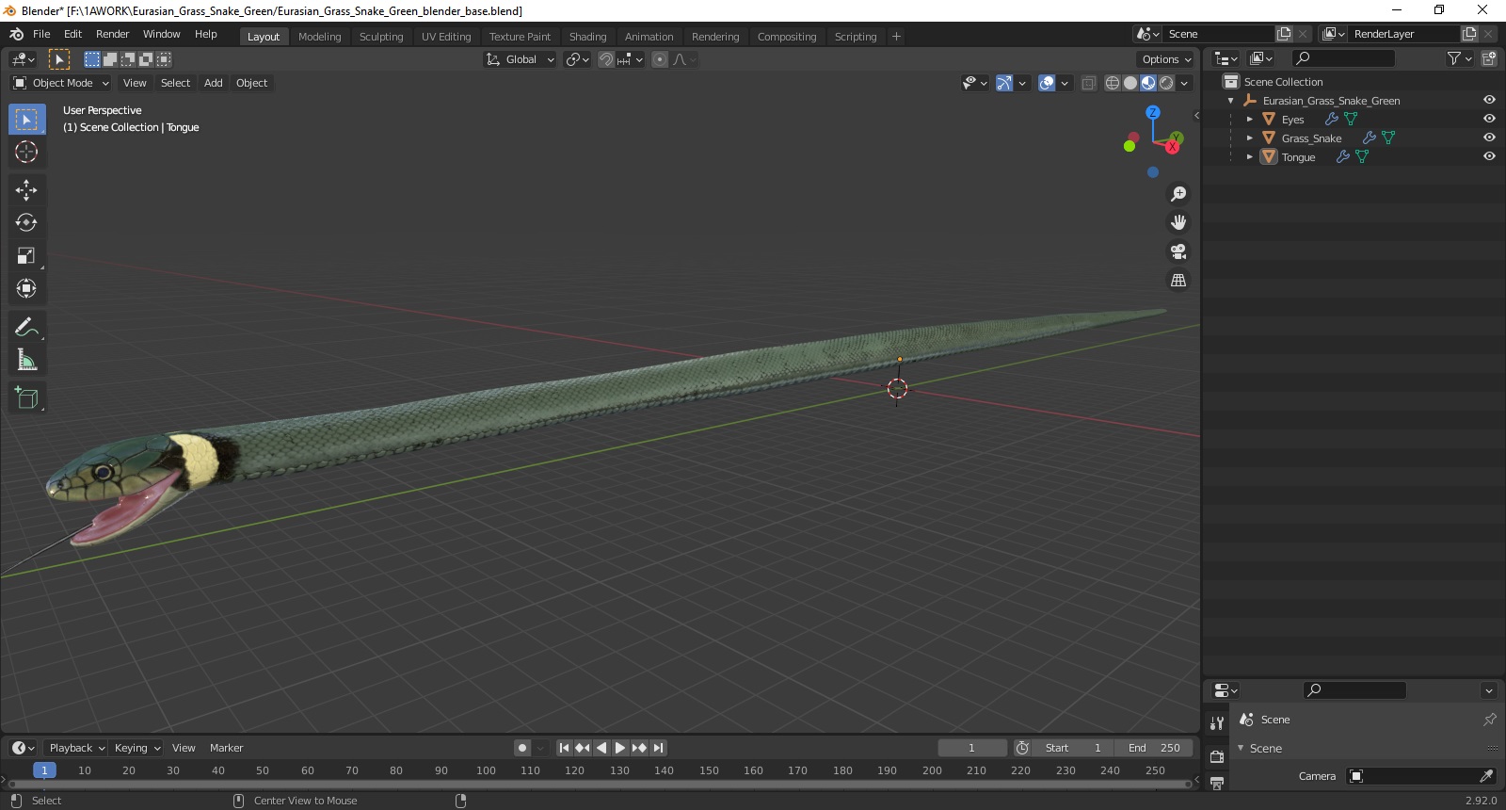Open the Render menu

point(112,34)
